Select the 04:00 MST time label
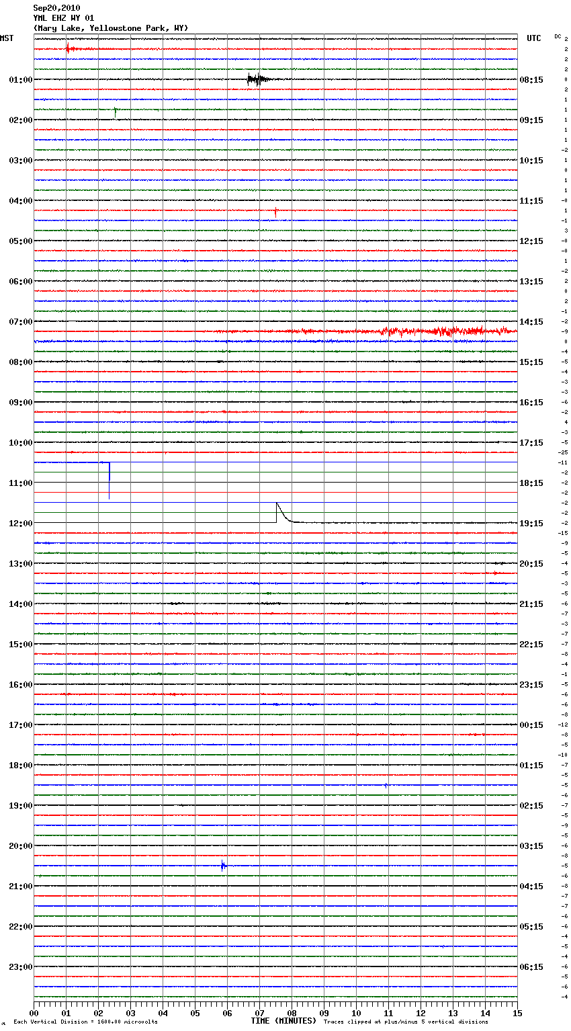Image resolution: width=571 pixels, height=1031 pixels. 20,201
